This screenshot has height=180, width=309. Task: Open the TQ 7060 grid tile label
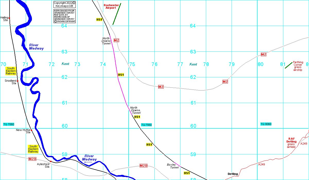pos(8,124)
